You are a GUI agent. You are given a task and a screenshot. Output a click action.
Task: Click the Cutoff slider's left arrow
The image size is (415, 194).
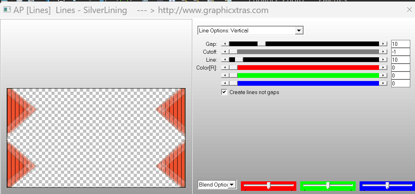click(x=225, y=52)
